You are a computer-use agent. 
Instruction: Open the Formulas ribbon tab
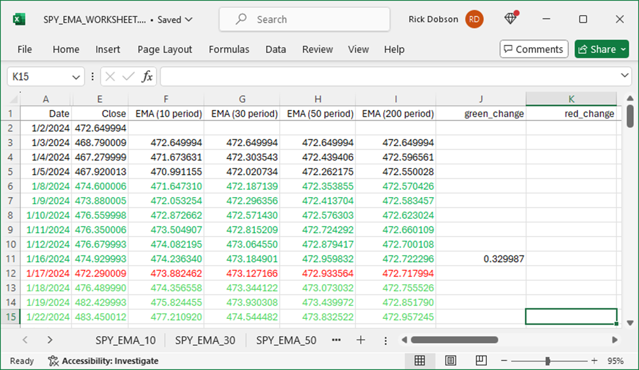229,49
